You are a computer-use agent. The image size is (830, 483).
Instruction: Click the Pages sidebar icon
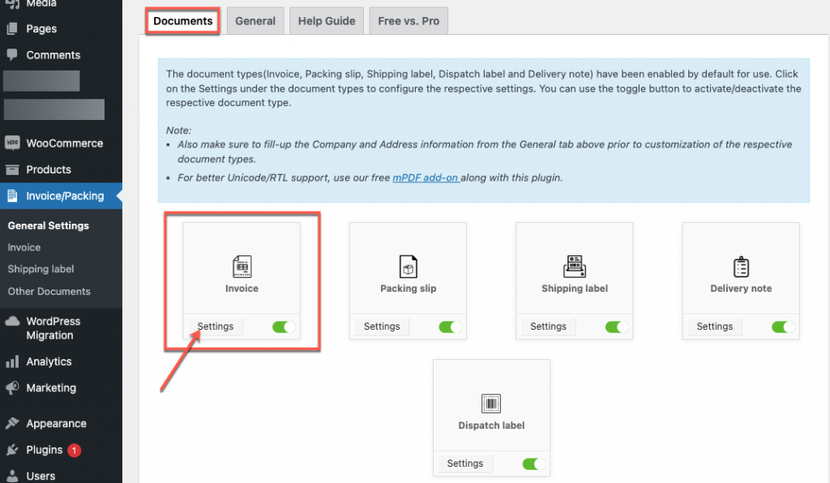tap(11, 28)
